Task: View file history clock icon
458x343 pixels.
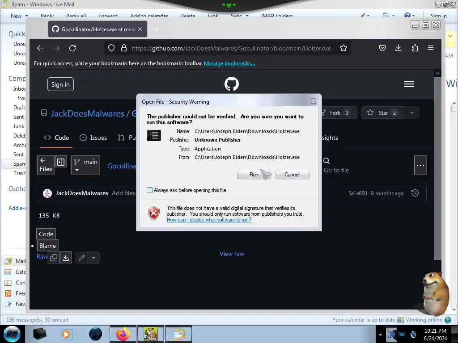Action: (415, 193)
